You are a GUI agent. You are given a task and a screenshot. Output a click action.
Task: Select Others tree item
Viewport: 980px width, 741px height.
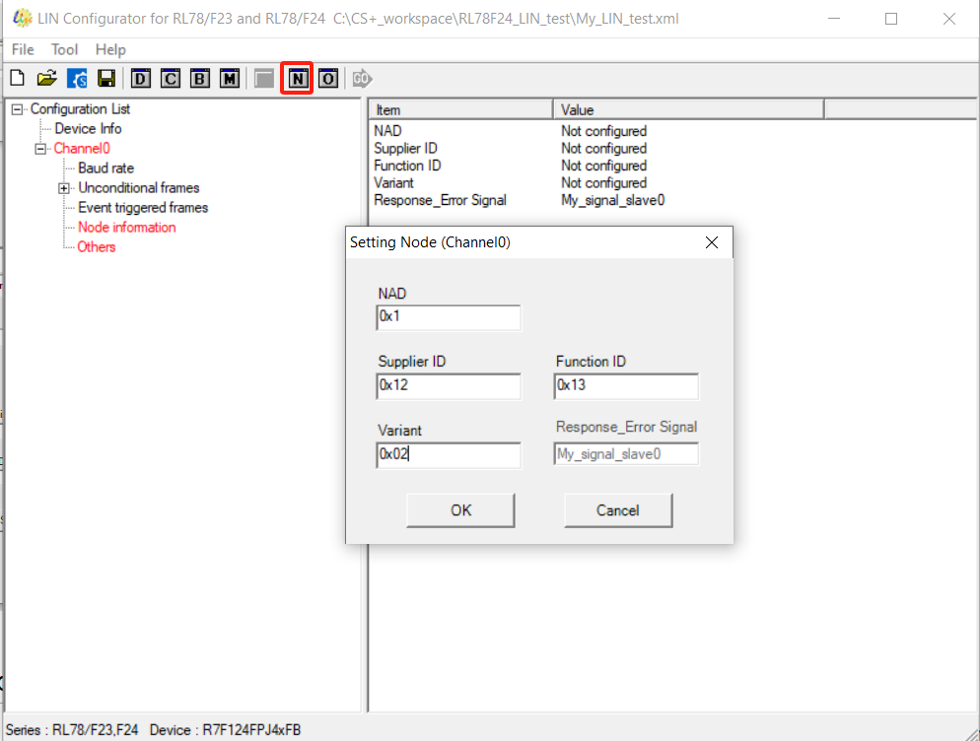(97, 246)
